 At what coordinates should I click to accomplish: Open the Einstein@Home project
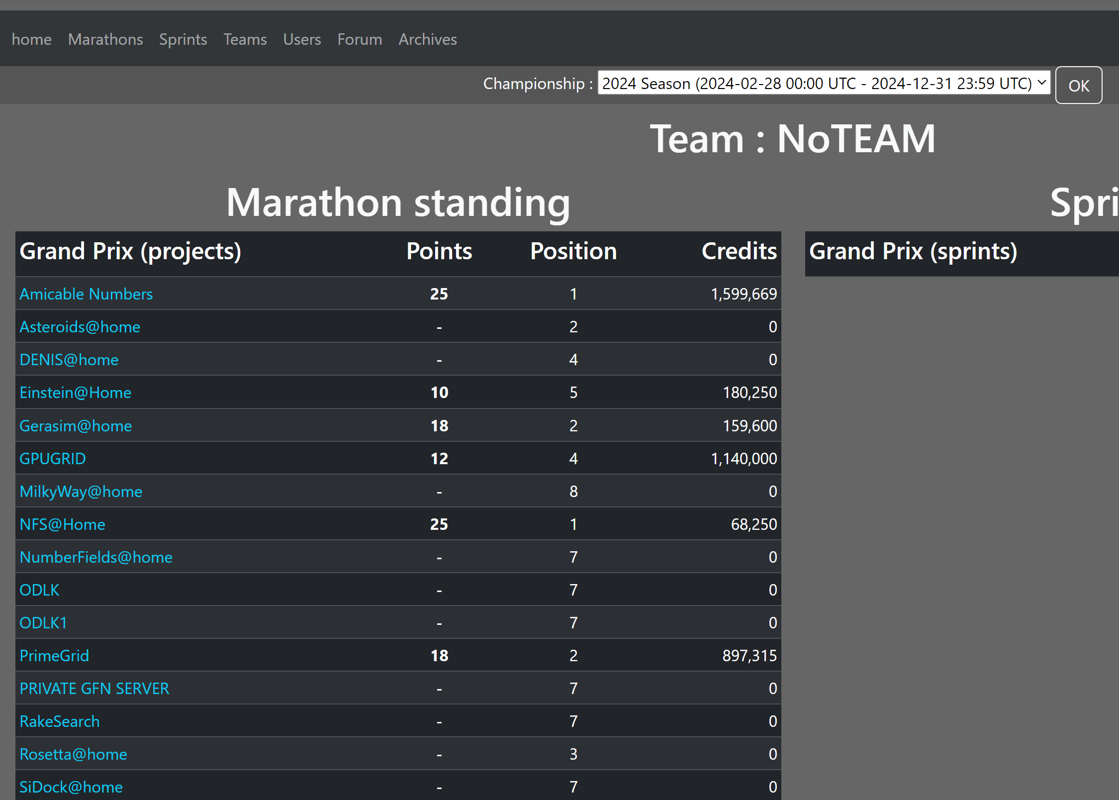(x=75, y=393)
